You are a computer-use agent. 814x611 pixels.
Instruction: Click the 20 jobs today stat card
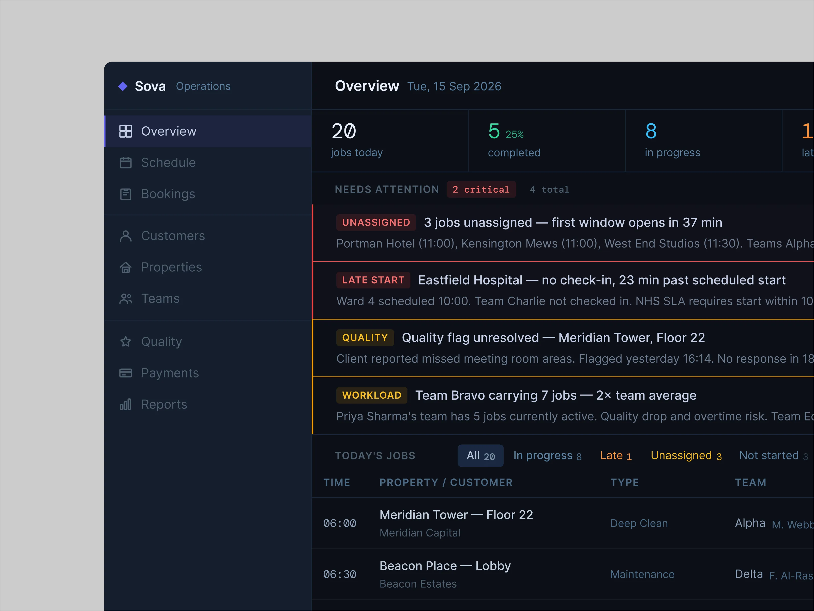(390, 141)
